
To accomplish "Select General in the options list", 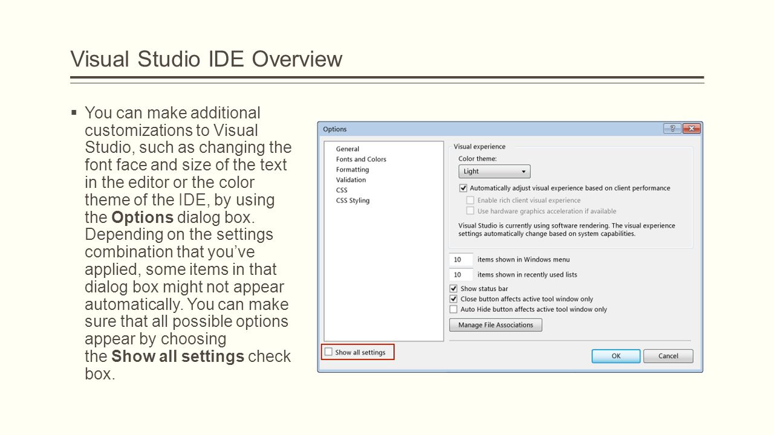I will pos(348,149).
